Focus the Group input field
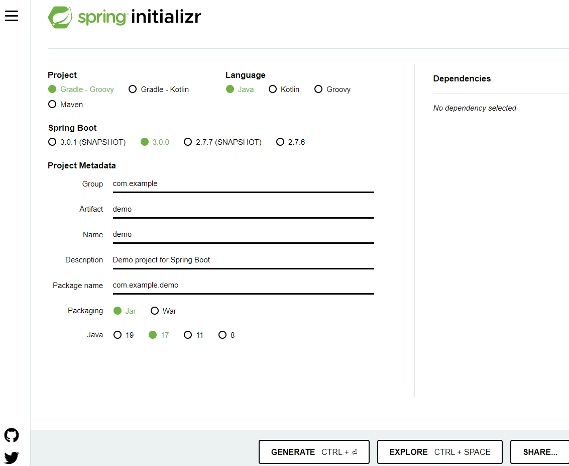This screenshot has height=466, width=569. (243, 184)
